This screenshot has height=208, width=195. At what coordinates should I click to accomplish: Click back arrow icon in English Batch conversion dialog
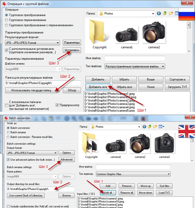pos(145,127)
